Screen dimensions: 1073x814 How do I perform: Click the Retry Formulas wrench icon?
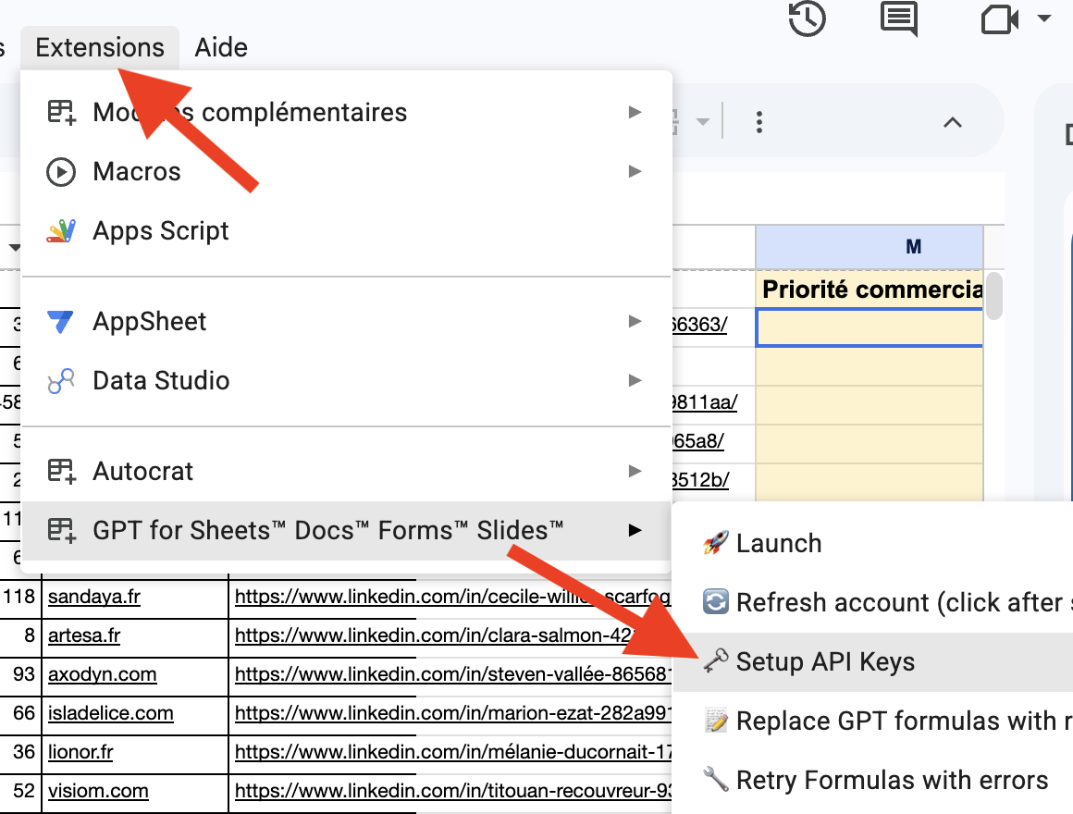point(716,779)
